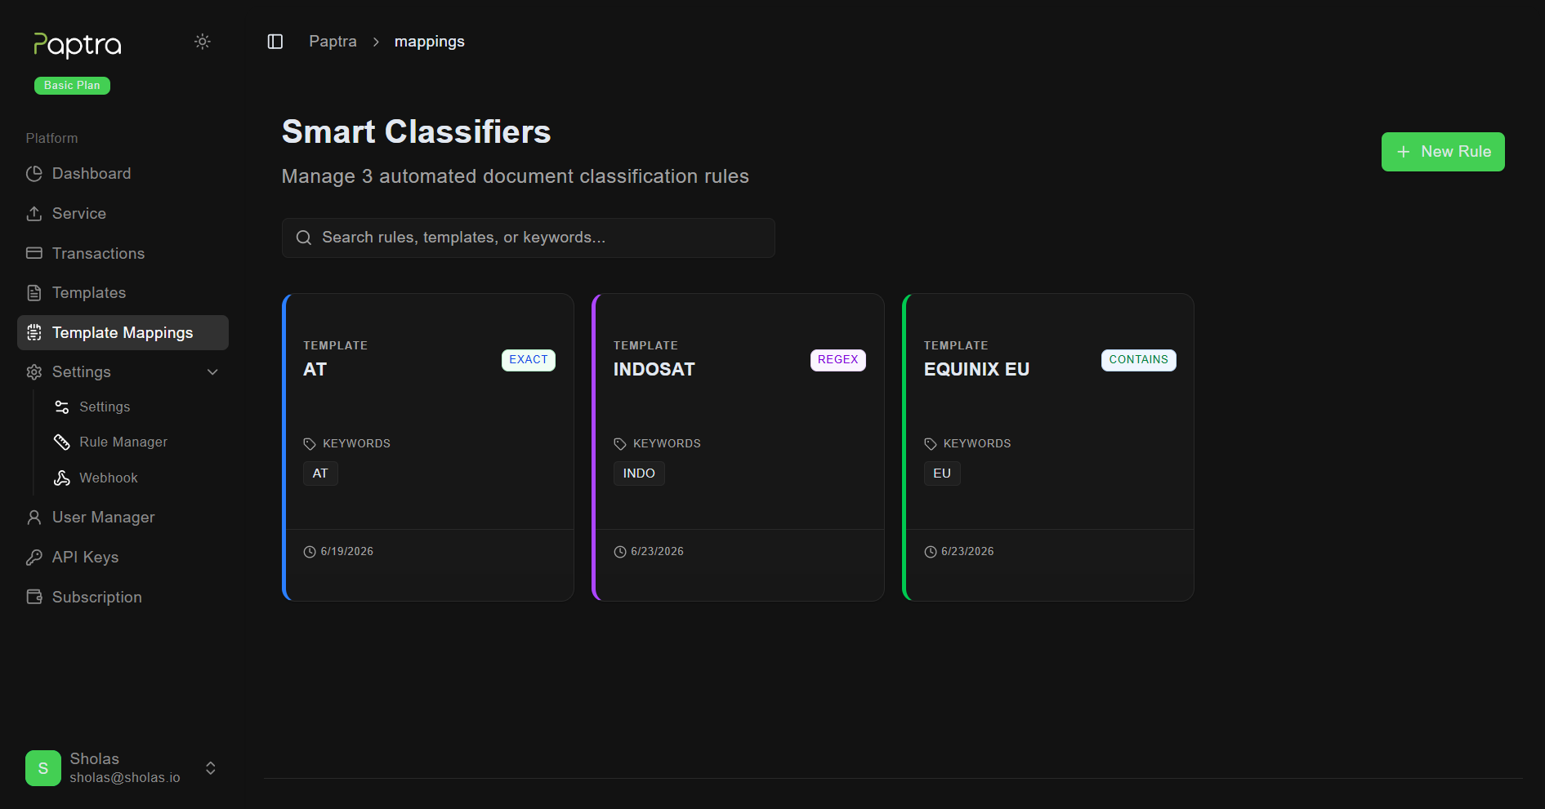Go to User Manager
1545x809 pixels.
coord(123,518)
